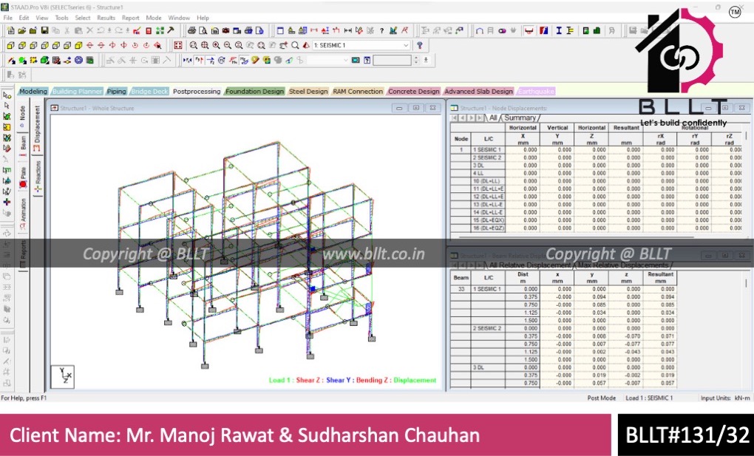Screen dimensions: 754x456
Task: Click the red-blue stress contour icon
Action: click(x=544, y=31)
